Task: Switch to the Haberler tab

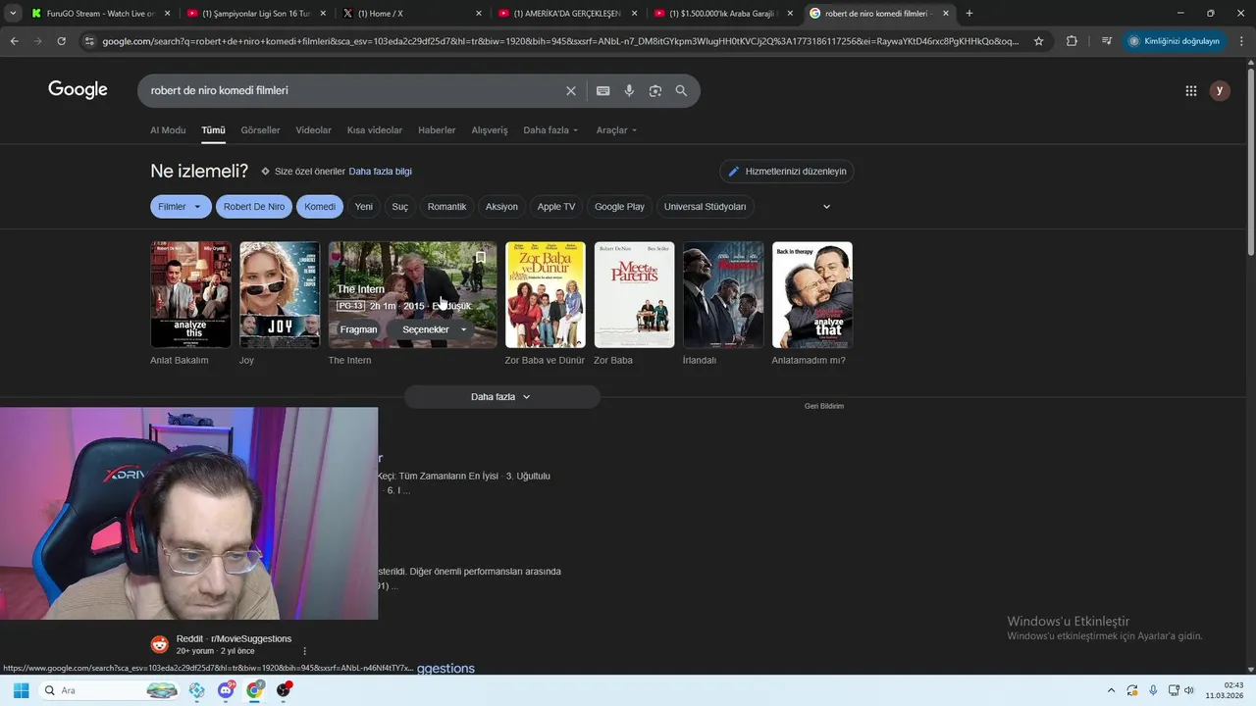Action: click(x=437, y=130)
